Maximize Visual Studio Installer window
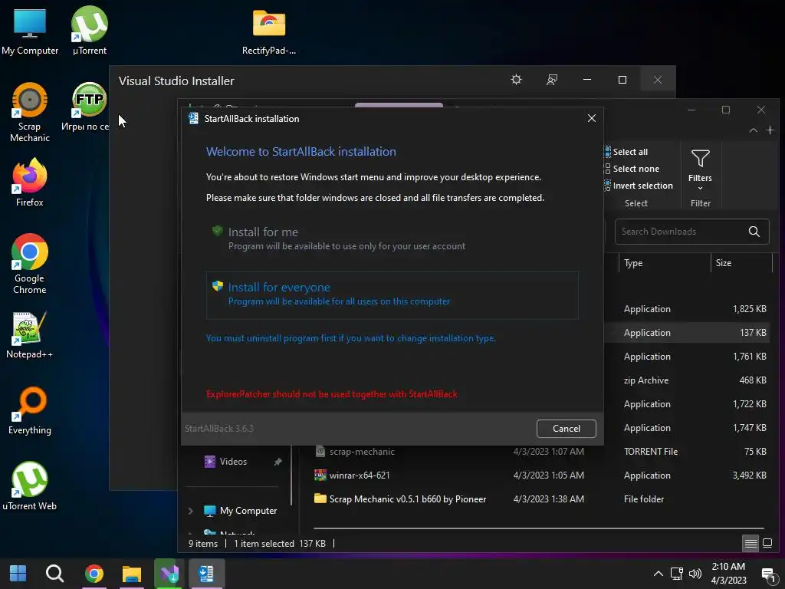The image size is (785, 589). 622,80
